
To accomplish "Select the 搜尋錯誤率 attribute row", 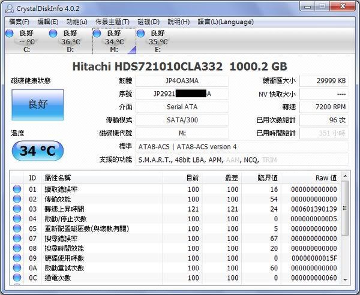I will [175, 239].
